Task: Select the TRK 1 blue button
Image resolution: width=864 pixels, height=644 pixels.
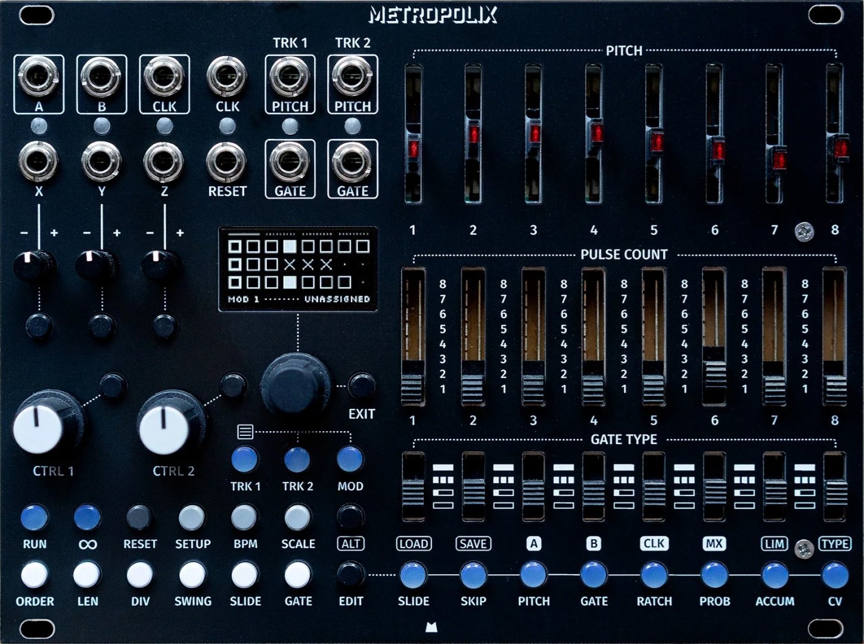Action: (244, 459)
